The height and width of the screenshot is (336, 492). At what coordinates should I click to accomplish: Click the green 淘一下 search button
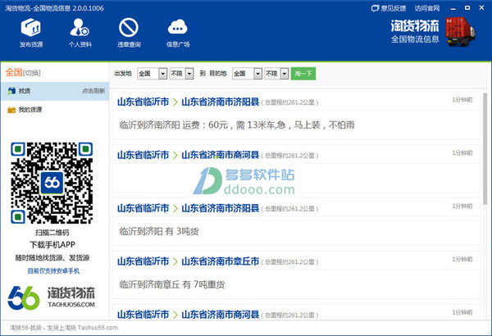click(x=303, y=74)
